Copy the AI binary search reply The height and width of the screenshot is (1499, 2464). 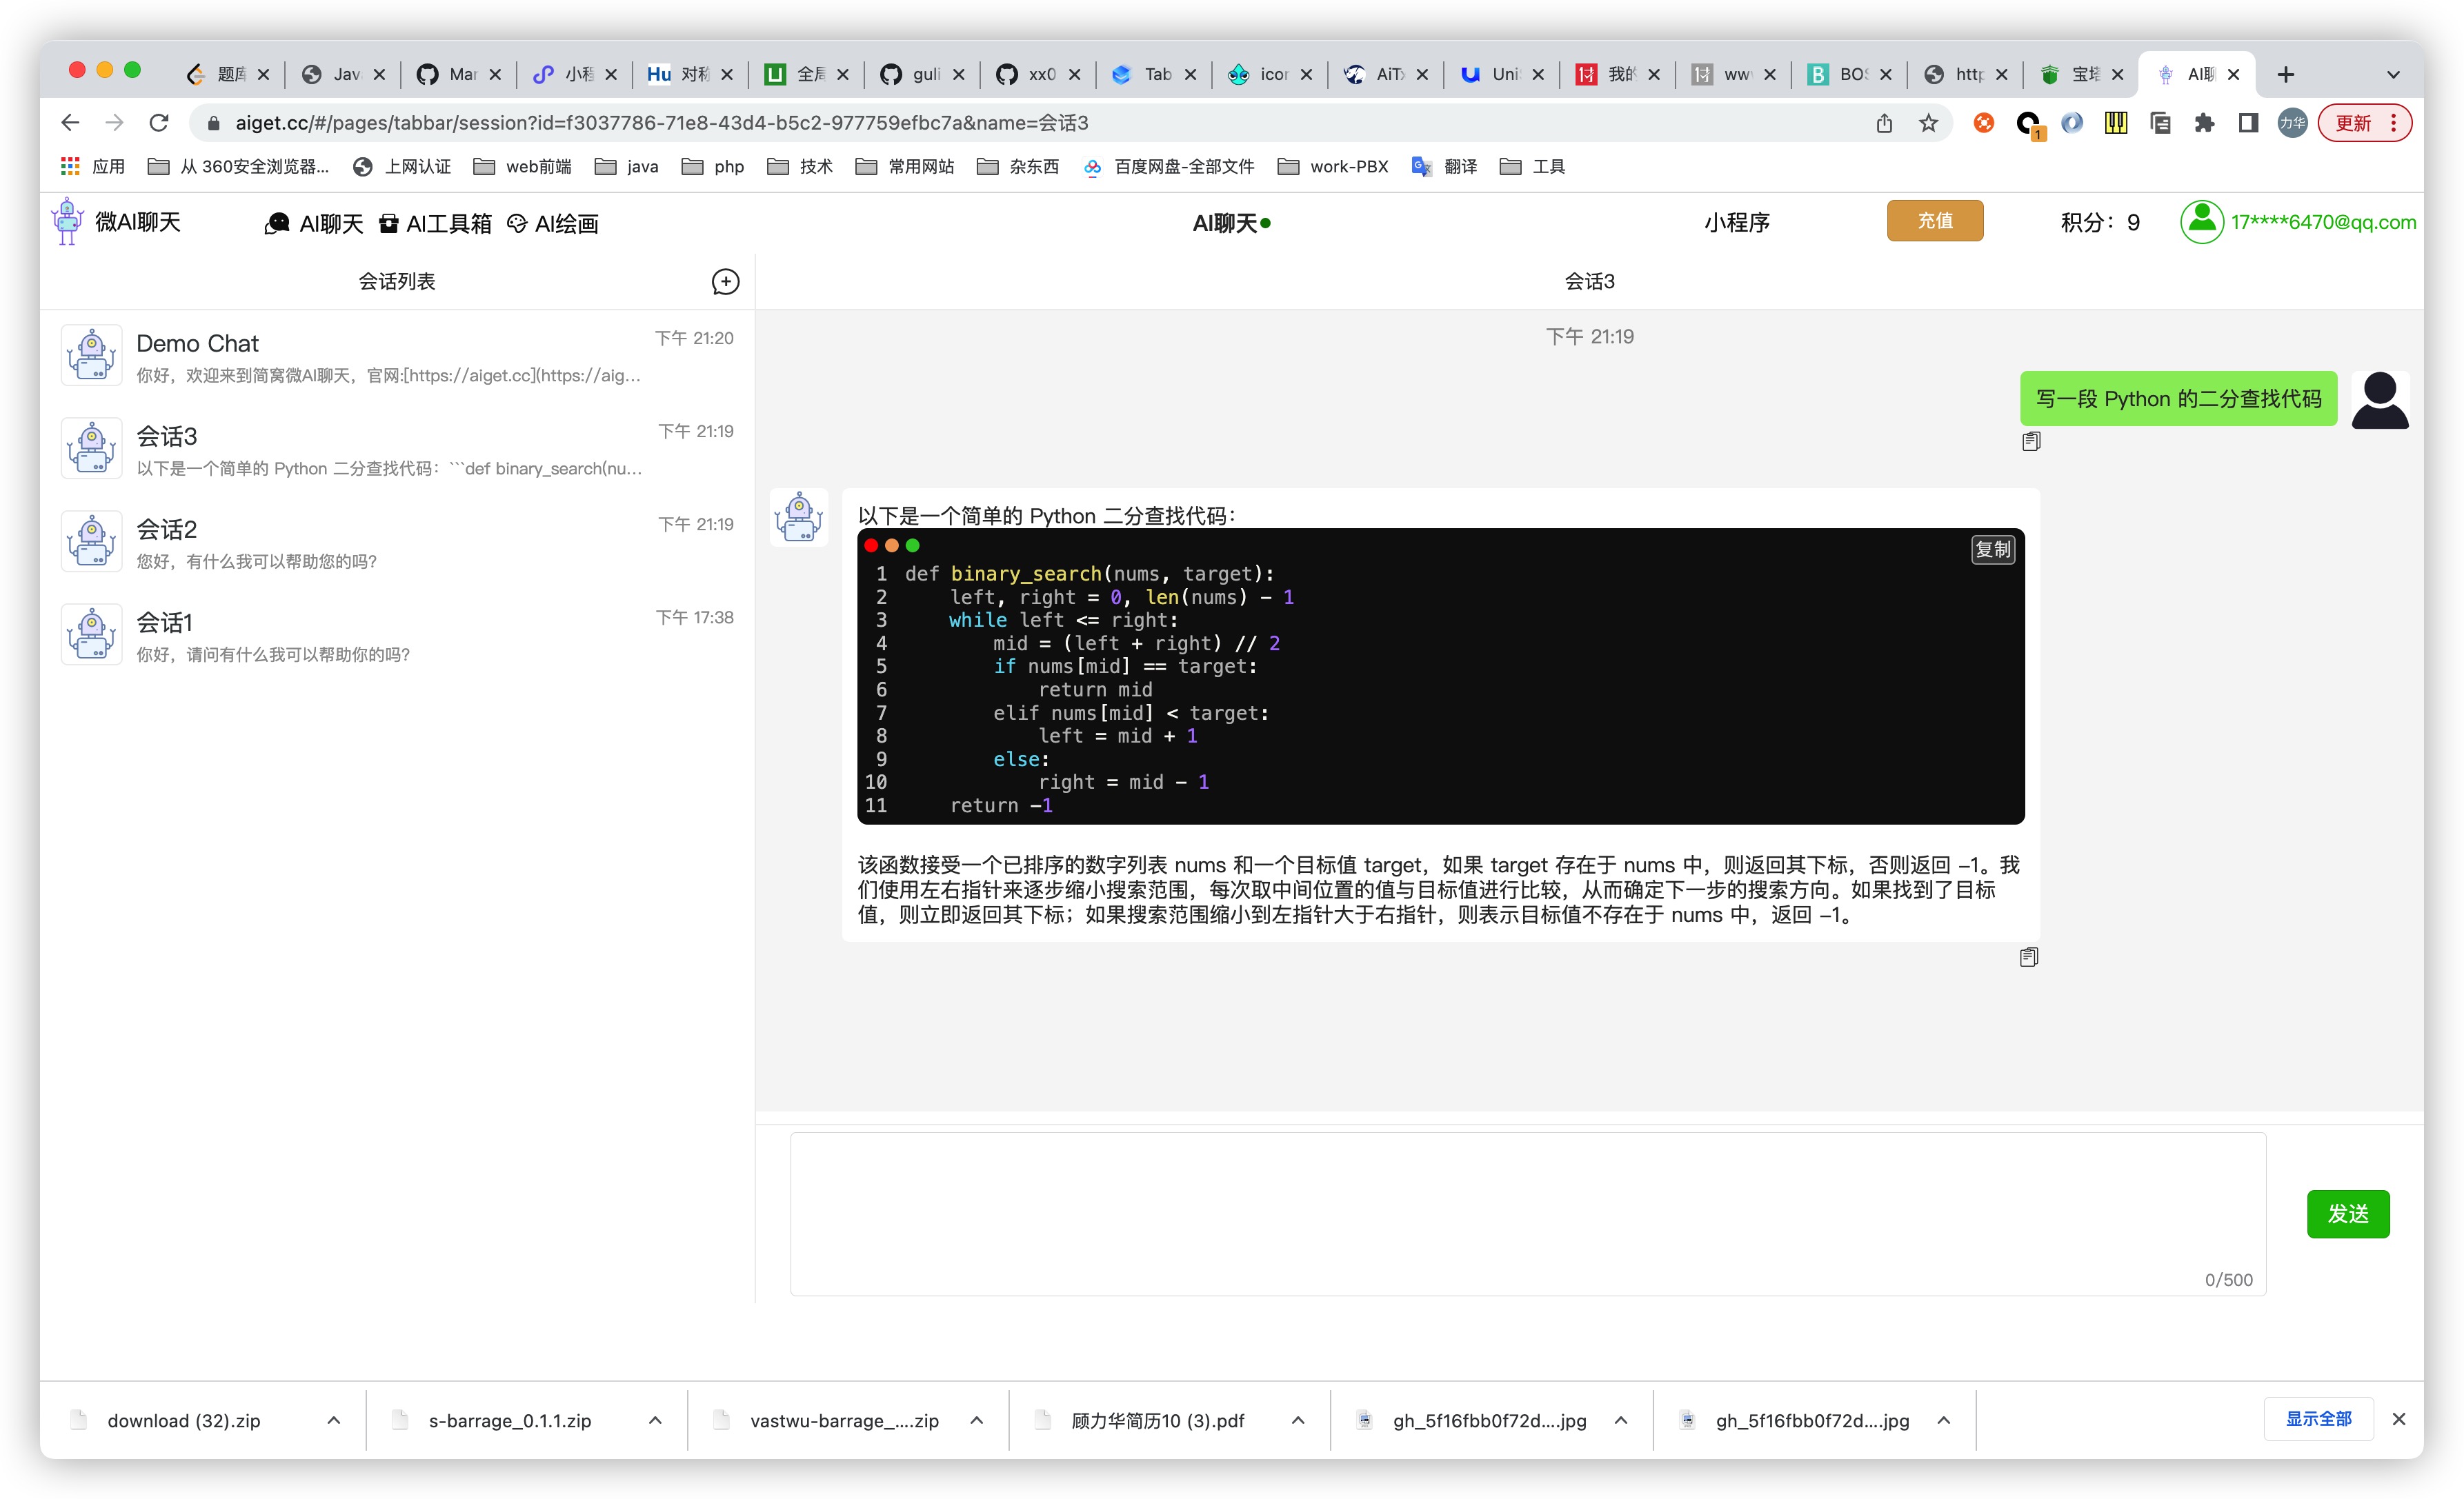[x=2028, y=957]
